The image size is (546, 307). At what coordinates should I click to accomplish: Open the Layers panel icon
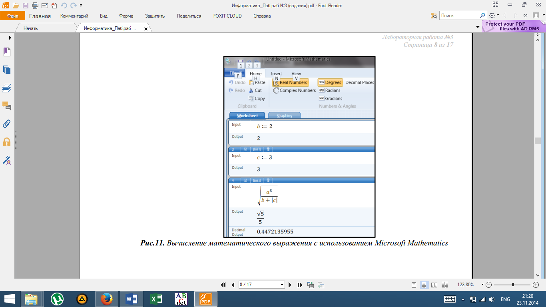click(7, 88)
